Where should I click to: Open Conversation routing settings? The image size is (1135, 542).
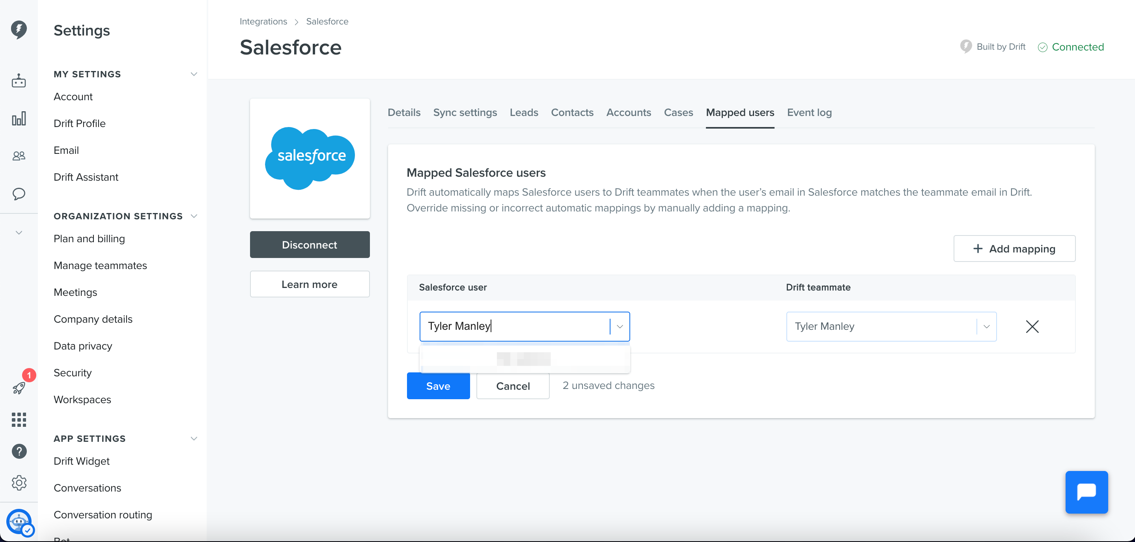(103, 515)
